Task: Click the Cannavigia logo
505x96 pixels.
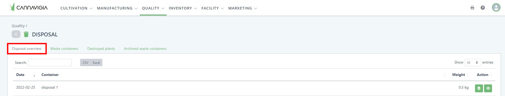Action: (28, 7)
